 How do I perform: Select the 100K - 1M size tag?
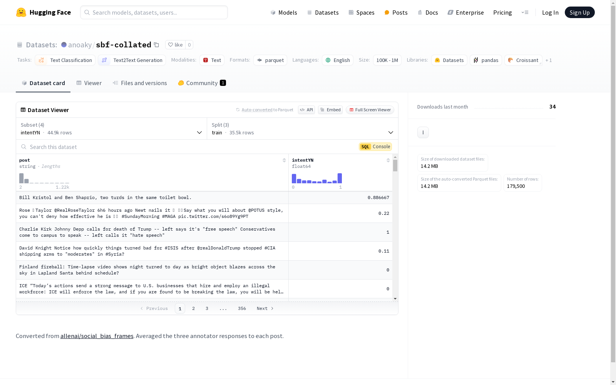click(x=387, y=60)
